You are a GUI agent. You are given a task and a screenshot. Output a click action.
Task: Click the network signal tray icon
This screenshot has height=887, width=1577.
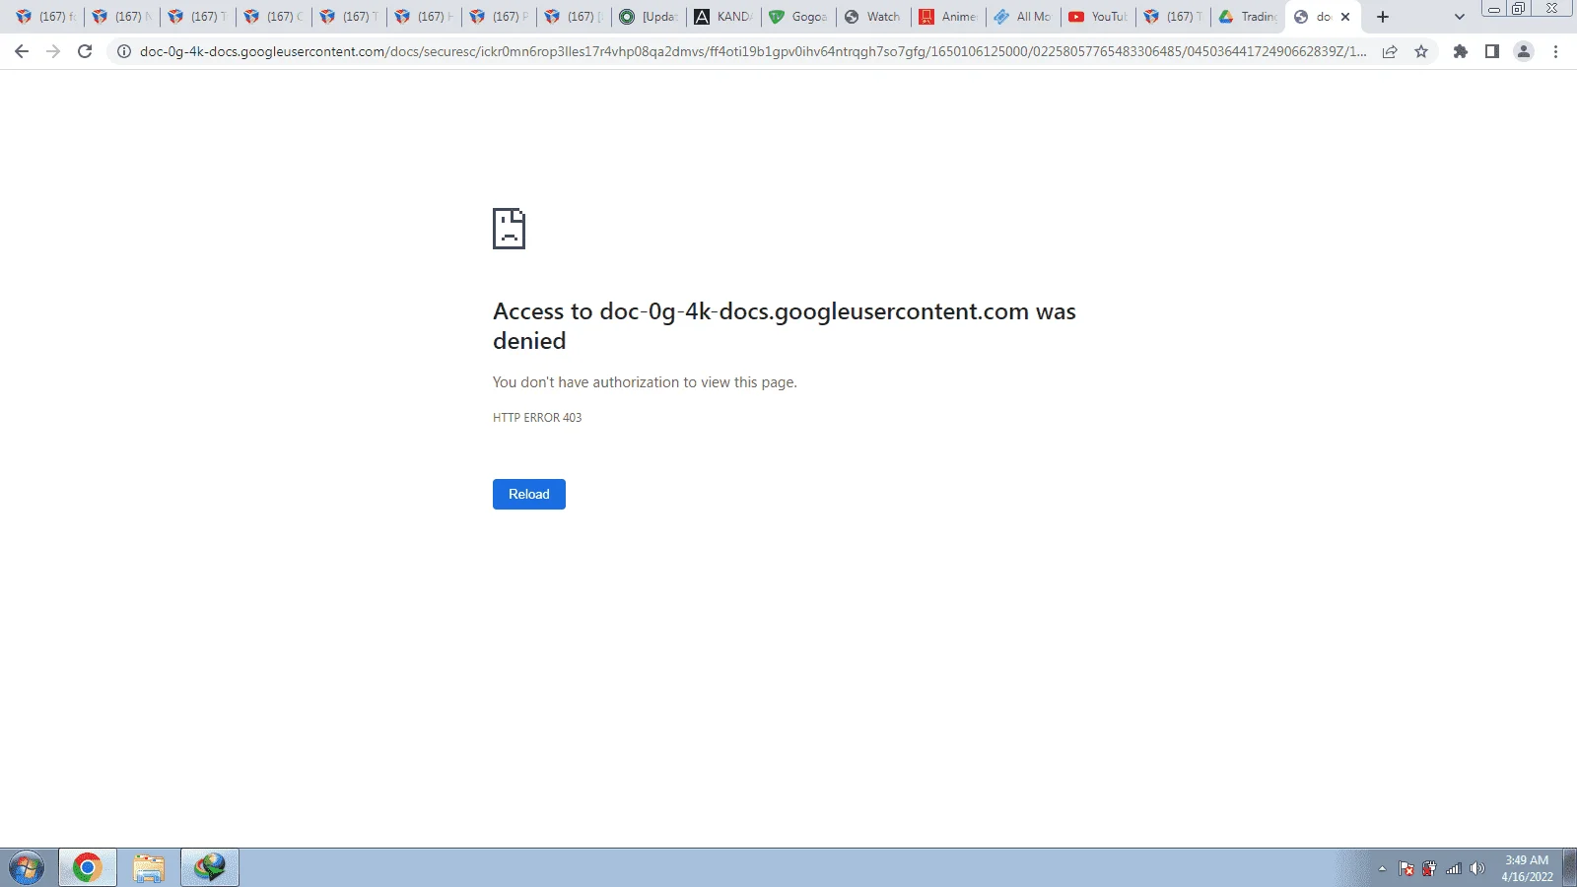click(1453, 869)
